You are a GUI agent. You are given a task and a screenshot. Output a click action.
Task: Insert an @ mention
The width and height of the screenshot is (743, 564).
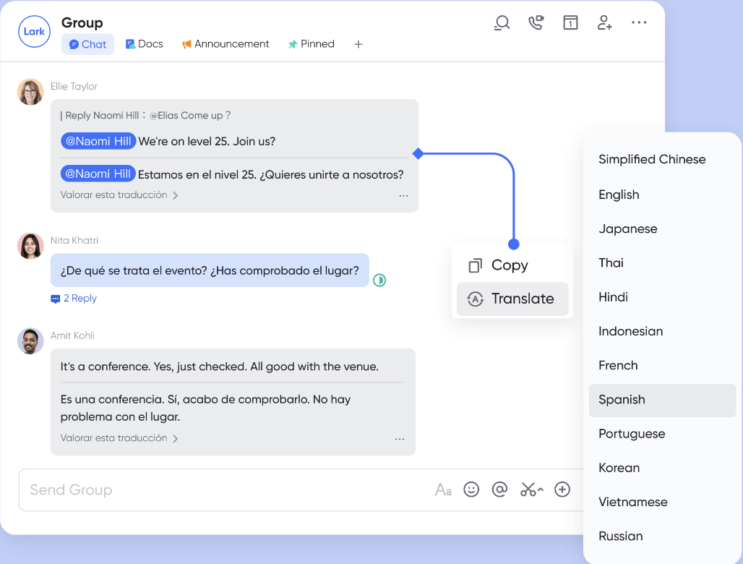coord(499,490)
